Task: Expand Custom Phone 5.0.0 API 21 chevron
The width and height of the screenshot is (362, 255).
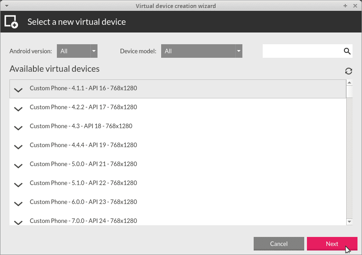Action: point(18,166)
